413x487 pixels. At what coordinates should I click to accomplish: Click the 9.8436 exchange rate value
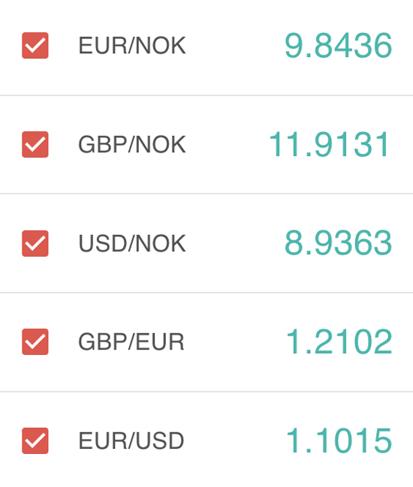[338, 46]
